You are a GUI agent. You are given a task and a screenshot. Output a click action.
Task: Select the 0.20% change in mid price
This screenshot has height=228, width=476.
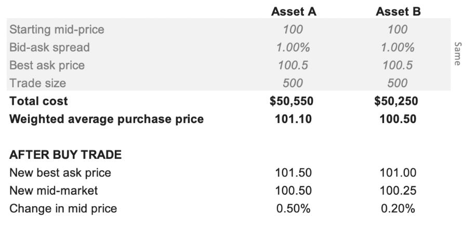pos(398,209)
